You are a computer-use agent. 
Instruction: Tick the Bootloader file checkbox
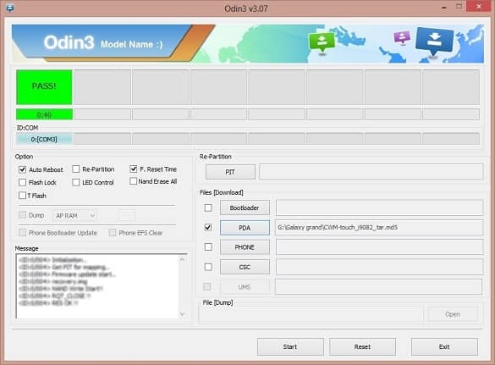[x=208, y=207]
